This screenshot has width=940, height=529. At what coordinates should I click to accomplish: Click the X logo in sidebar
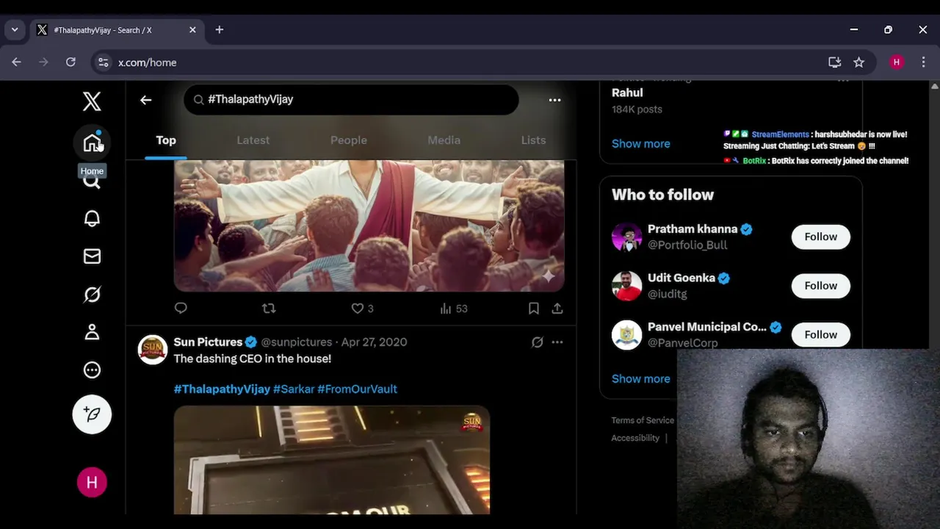pos(92,101)
